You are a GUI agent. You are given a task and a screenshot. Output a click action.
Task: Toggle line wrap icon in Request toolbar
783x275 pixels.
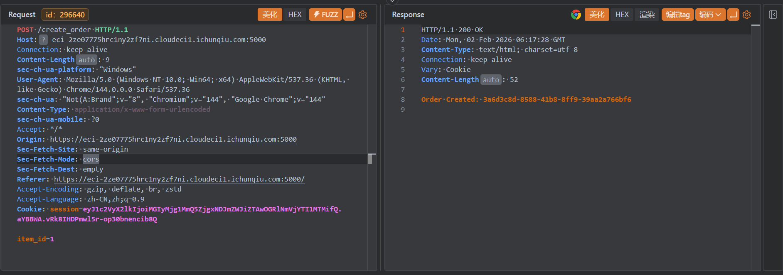349,15
